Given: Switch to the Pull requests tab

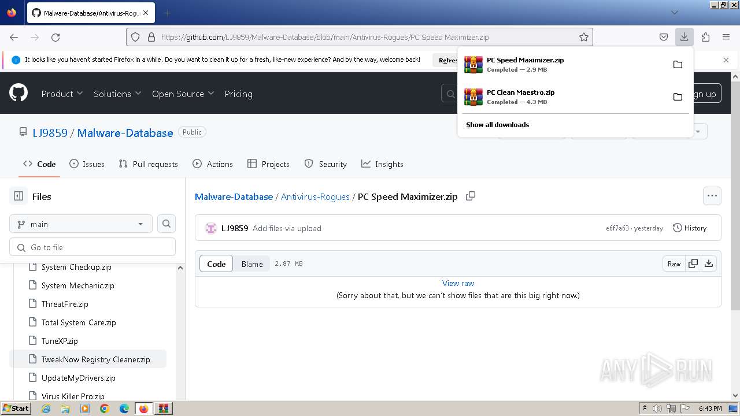Looking at the screenshot, I should tap(148, 164).
